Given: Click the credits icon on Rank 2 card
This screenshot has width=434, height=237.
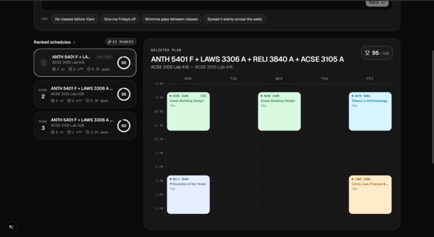Looking at the screenshot, I should [x=53, y=101].
